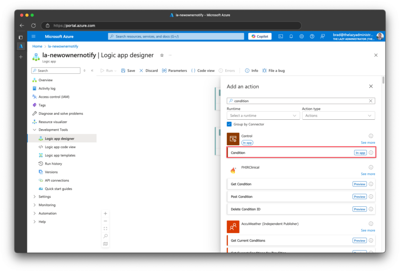
Task: Show info for the FHIRClinical connector
Action: [371, 167]
